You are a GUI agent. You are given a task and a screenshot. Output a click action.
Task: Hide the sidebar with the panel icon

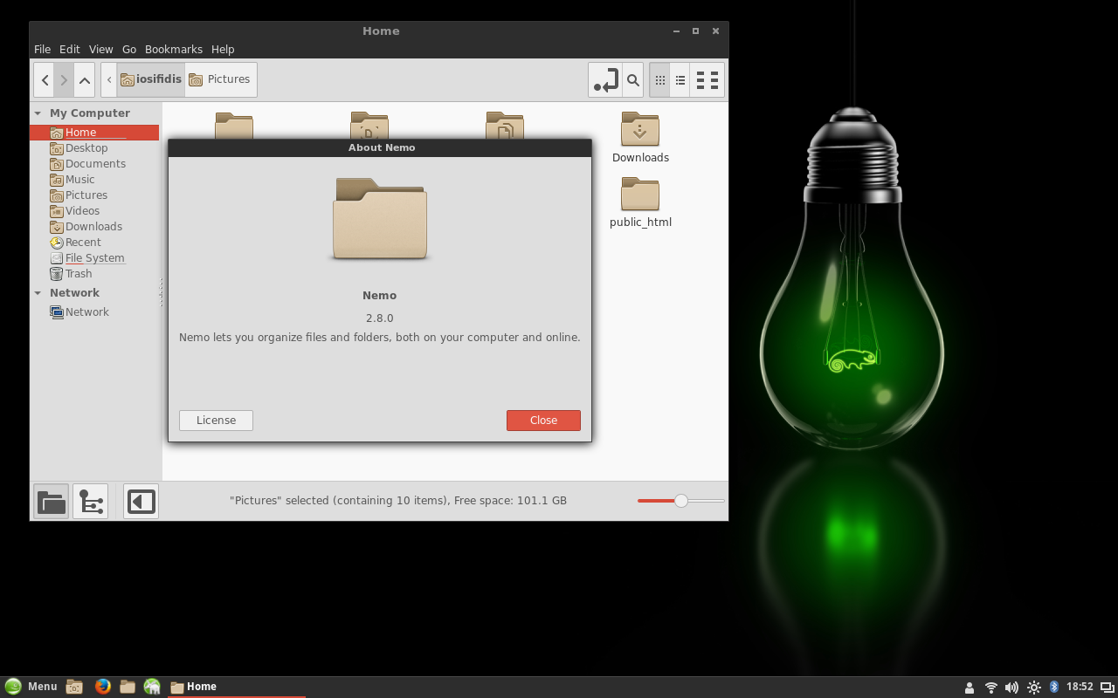(141, 502)
